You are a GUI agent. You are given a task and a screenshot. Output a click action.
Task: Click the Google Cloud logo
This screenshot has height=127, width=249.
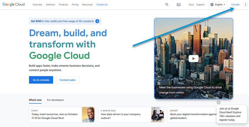pos(14,5)
